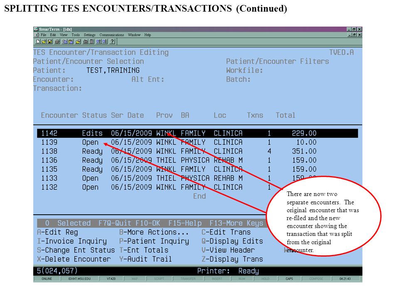Click the 10.00 total value
Screen dimensions: 399x299
pyautogui.click(x=306, y=142)
